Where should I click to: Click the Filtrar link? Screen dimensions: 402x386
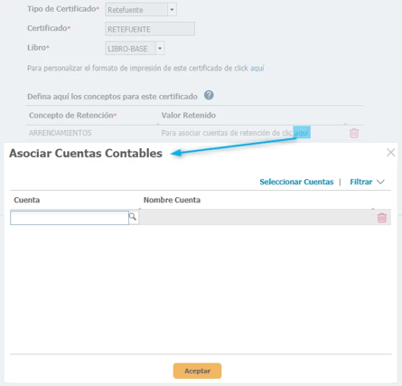tap(360, 182)
